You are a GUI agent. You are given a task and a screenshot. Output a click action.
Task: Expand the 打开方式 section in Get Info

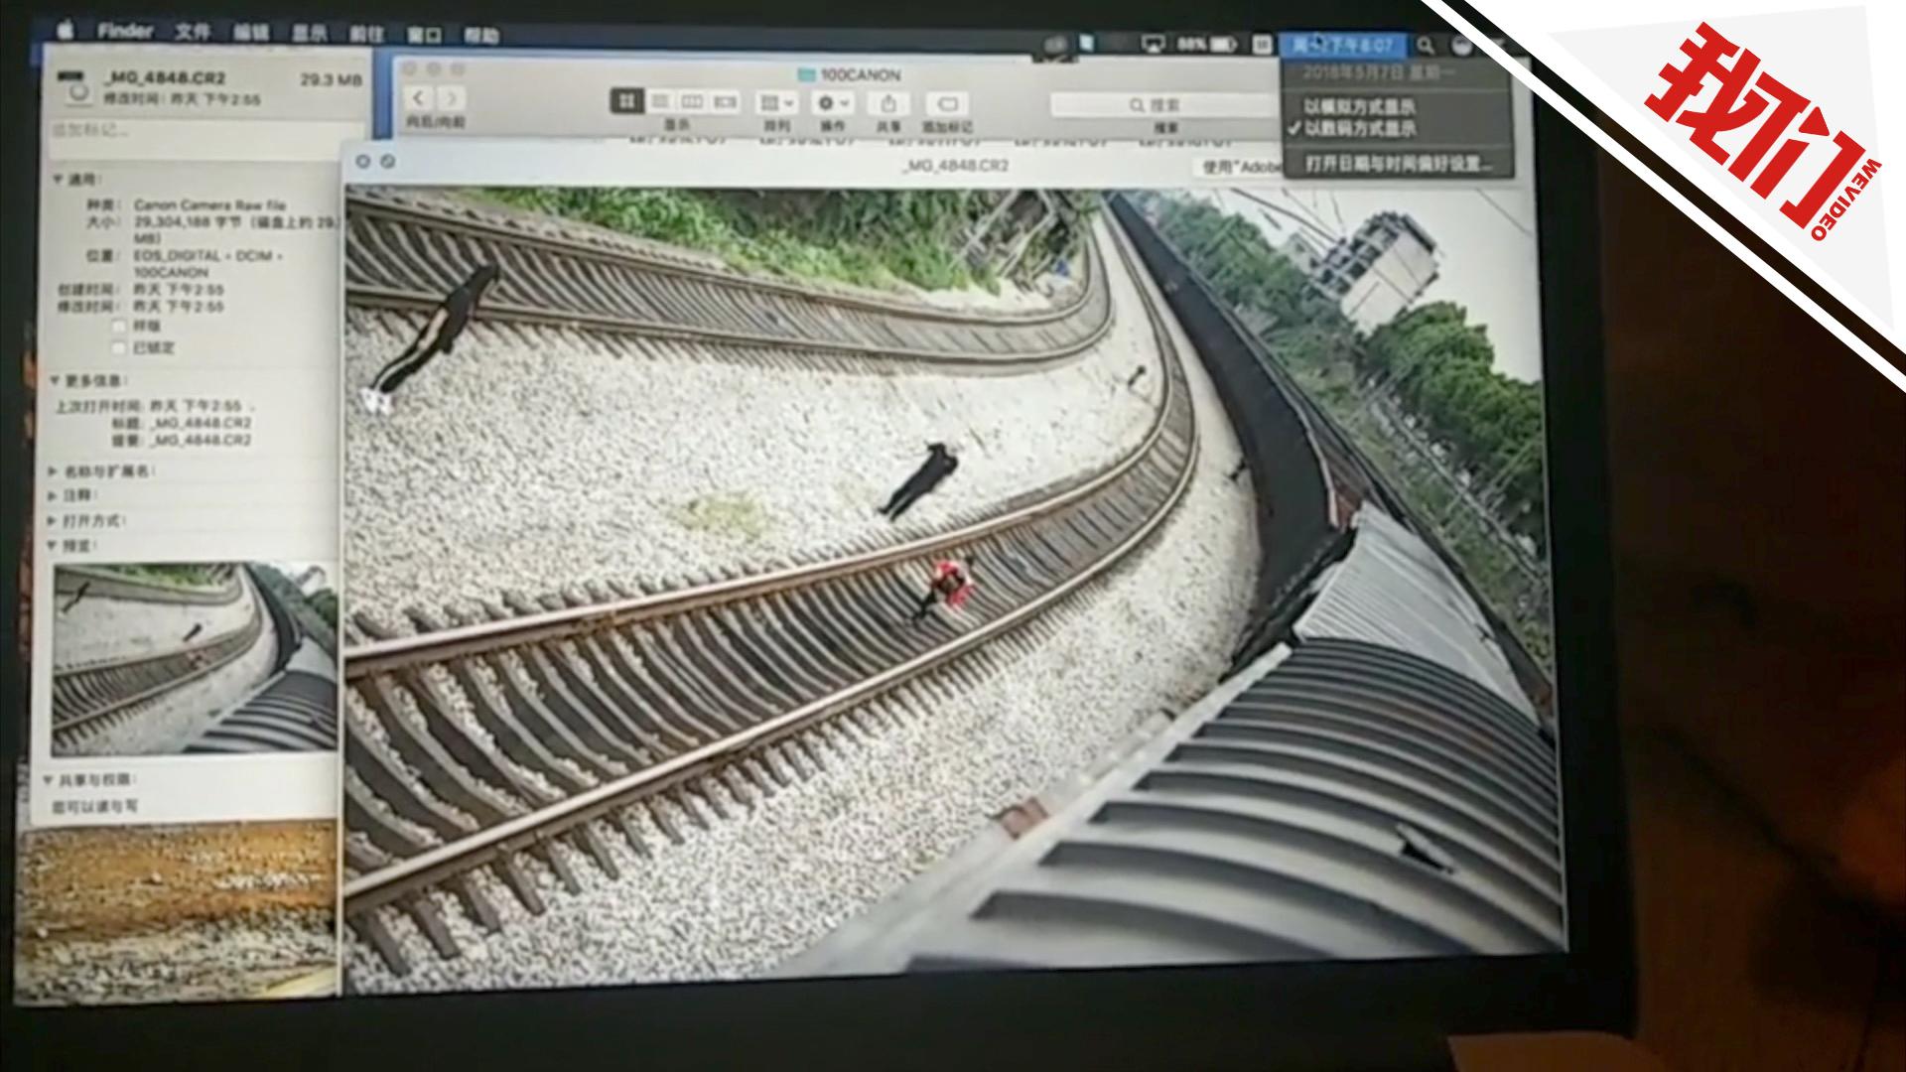click(84, 519)
